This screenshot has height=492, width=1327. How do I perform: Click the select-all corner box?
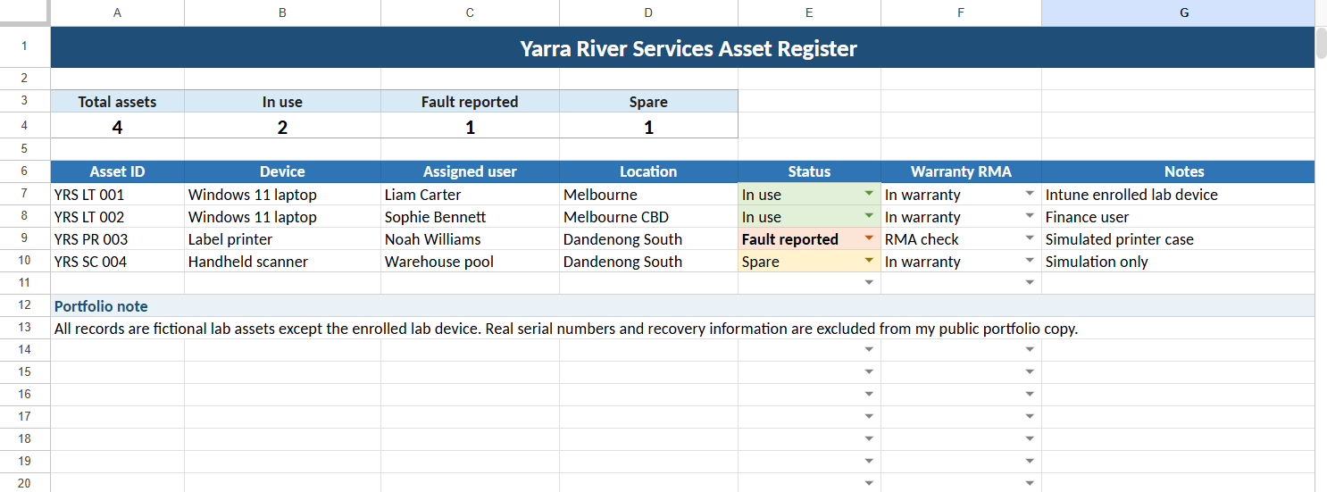click(x=25, y=13)
